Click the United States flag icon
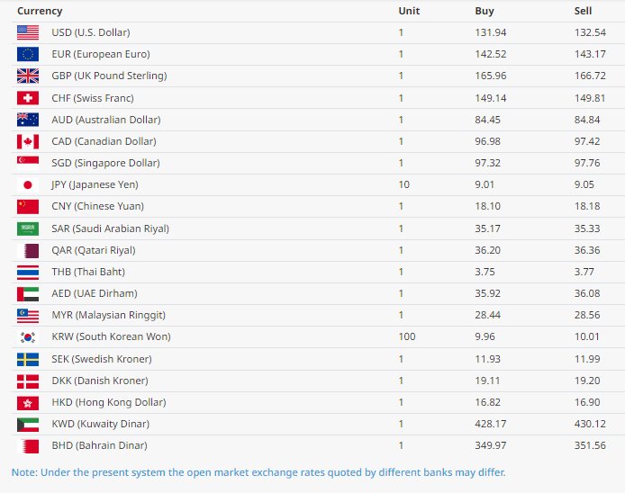Viewport: 625px width, 493px height. 28,32
